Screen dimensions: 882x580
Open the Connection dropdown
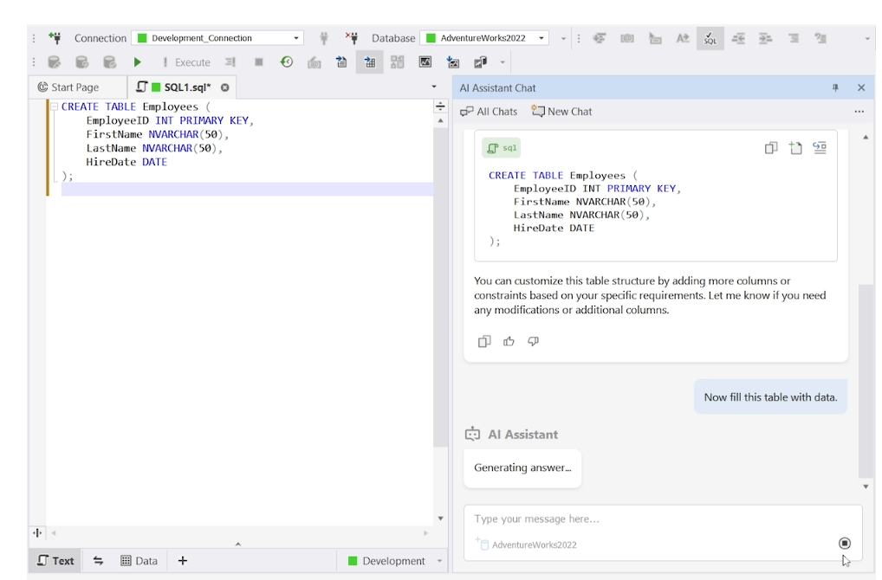pos(297,38)
